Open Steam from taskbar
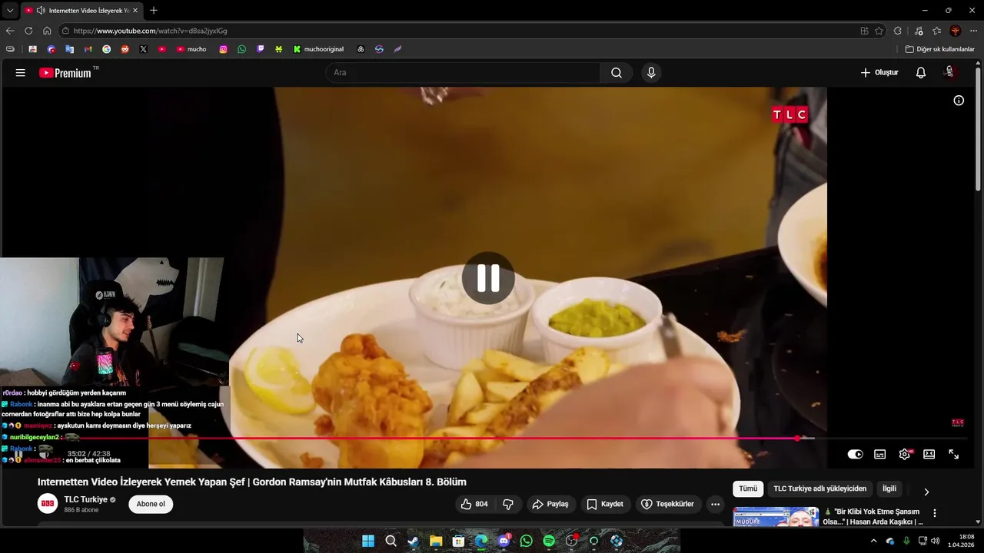Screen dimensions: 984x553 pos(414,541)
